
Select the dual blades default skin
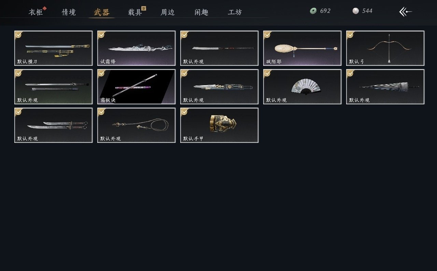click(x=53, y=125)
